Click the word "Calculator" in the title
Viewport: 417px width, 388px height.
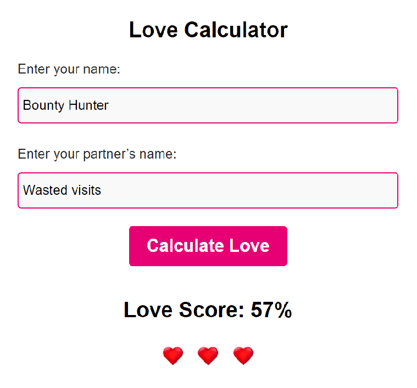point(236,30)
